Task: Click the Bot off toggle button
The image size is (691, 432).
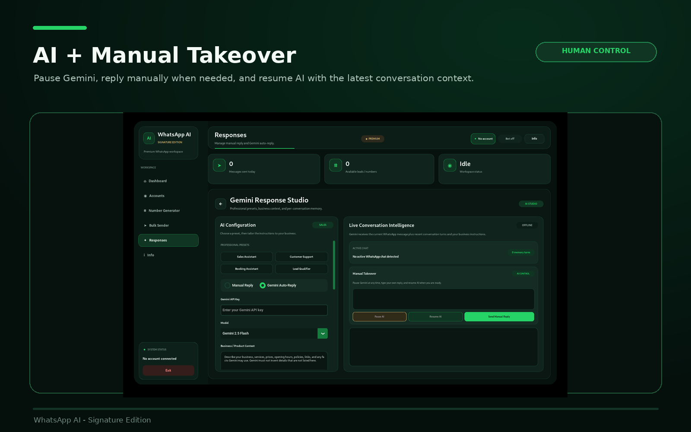Action: pos(510,139)
